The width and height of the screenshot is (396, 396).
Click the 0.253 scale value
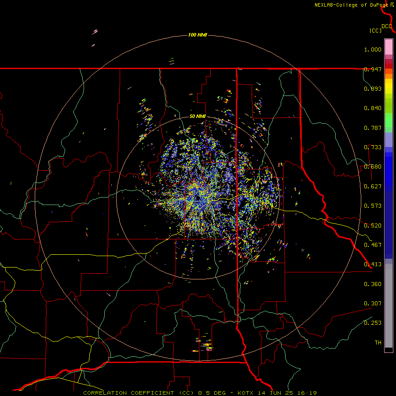click(373, 323)
